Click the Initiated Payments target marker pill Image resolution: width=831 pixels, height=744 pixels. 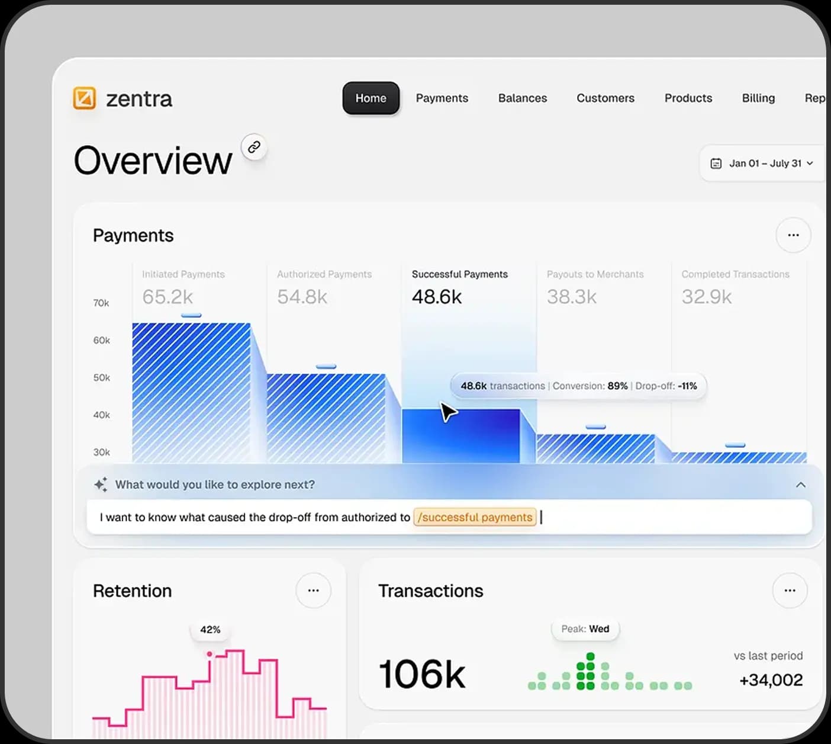tap(191, 315)
